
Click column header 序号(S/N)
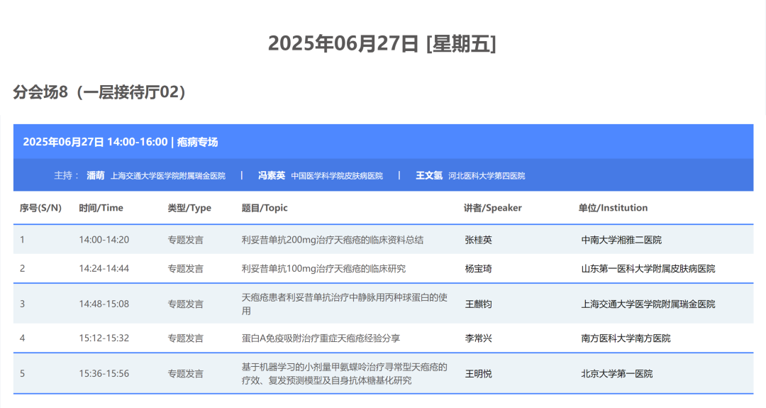tap(40, 208)
